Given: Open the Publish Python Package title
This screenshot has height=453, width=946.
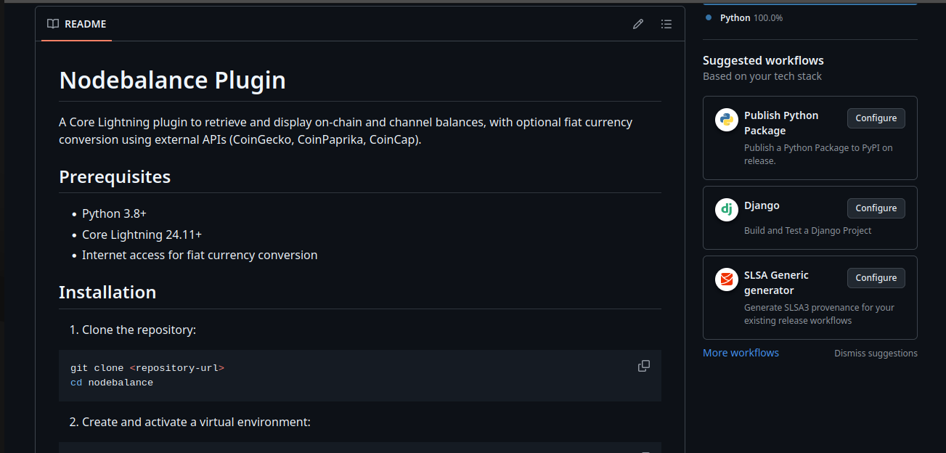Looking at the screenshot, I should click(781, 123).
